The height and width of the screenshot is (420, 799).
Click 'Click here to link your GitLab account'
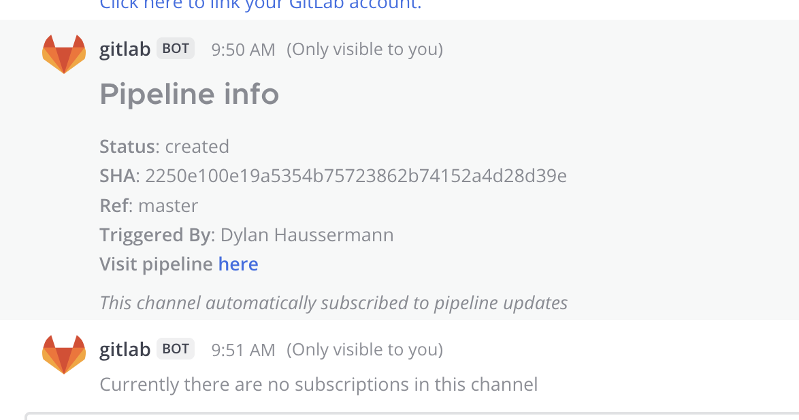point(261,5)
